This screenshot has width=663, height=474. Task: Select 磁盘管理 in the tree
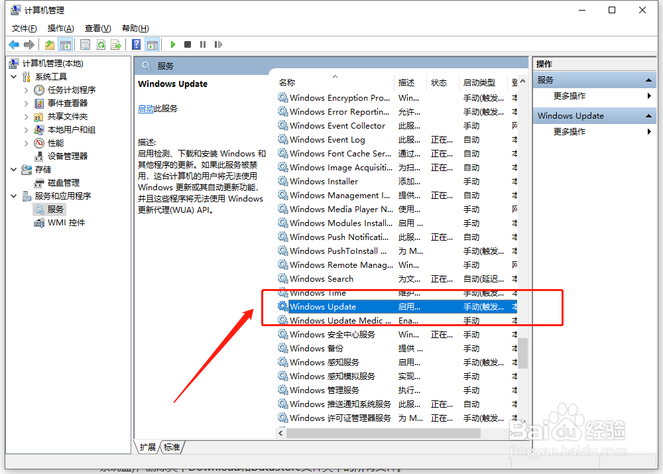pos(64,183)
